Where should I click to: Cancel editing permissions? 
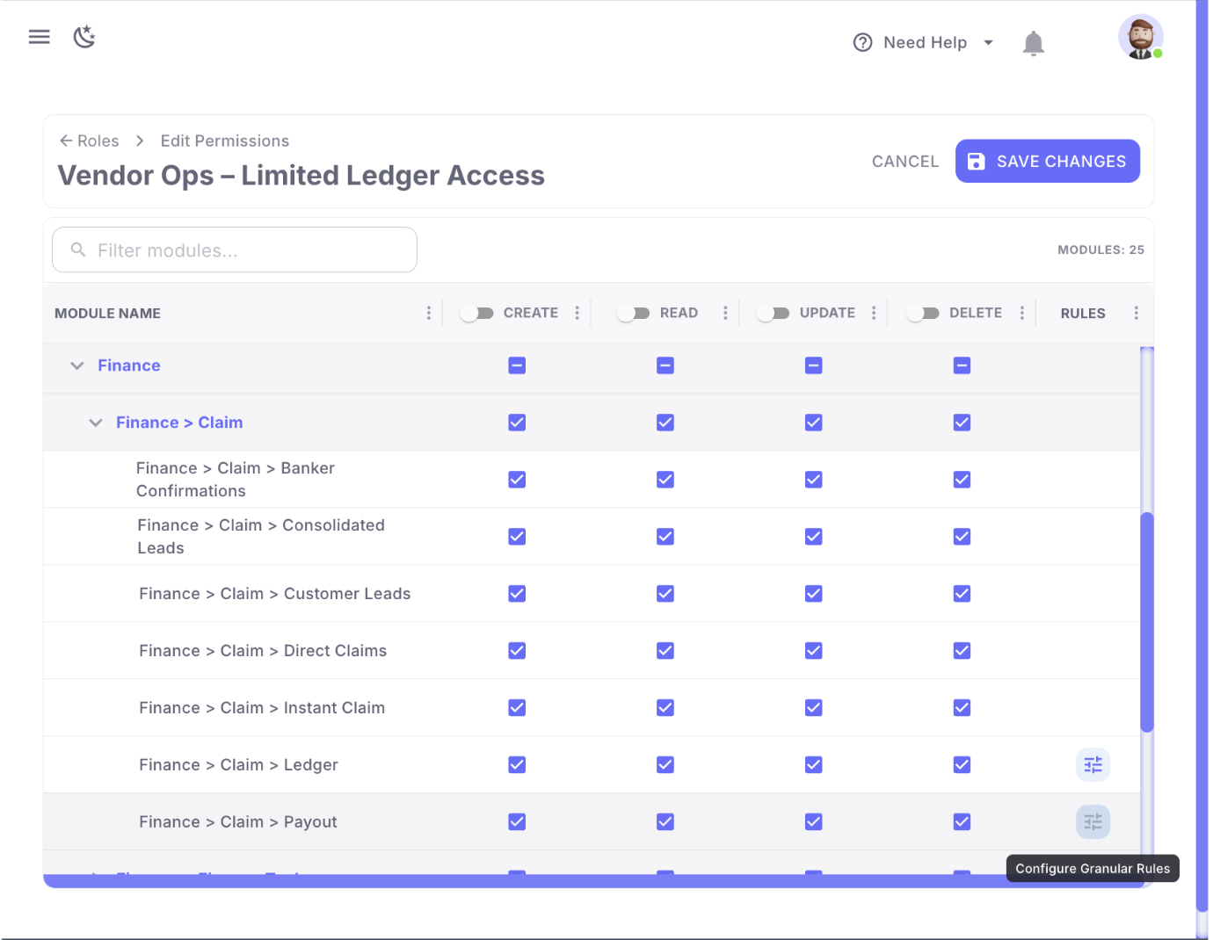(904, 162)
